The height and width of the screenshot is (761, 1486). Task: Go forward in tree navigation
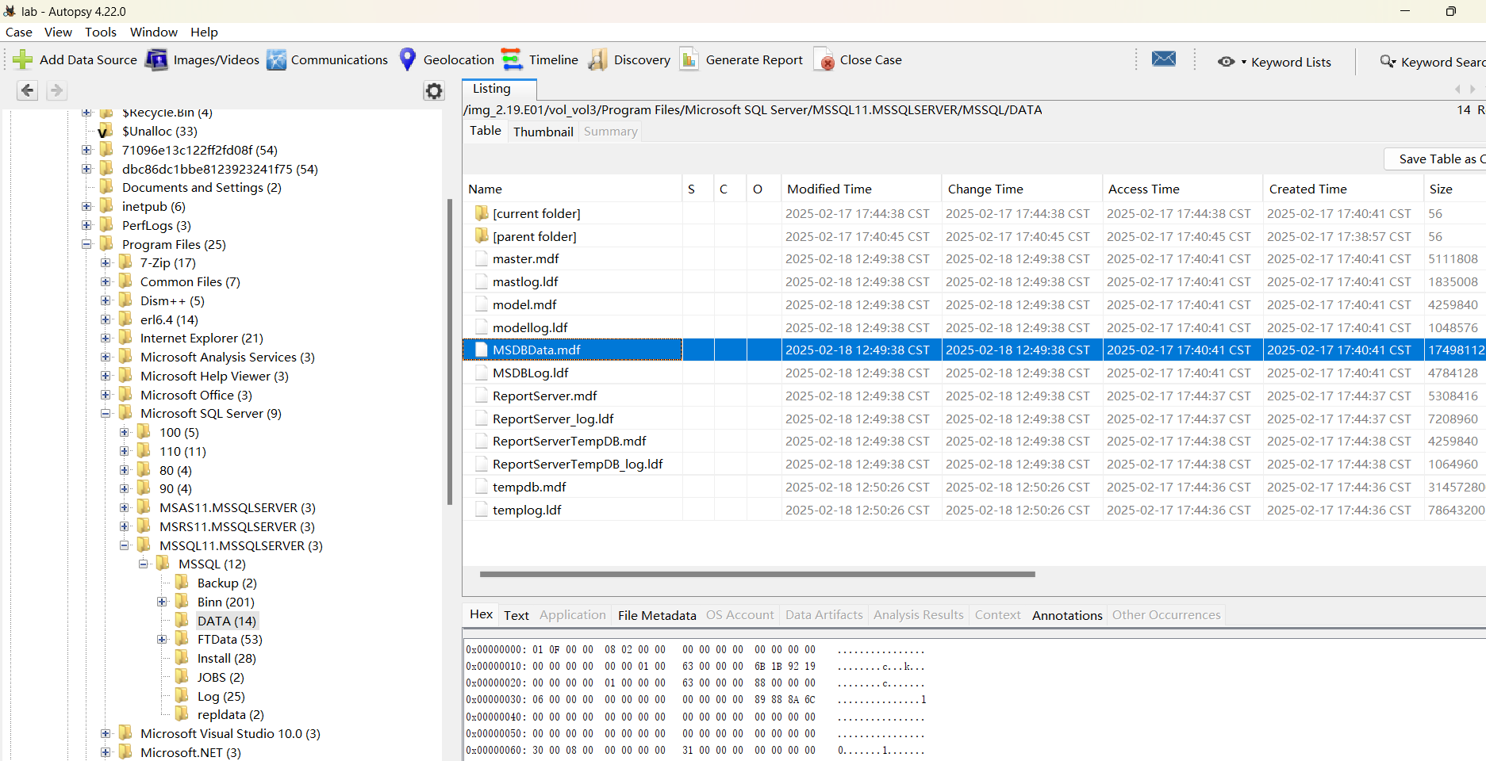[56, 90]
